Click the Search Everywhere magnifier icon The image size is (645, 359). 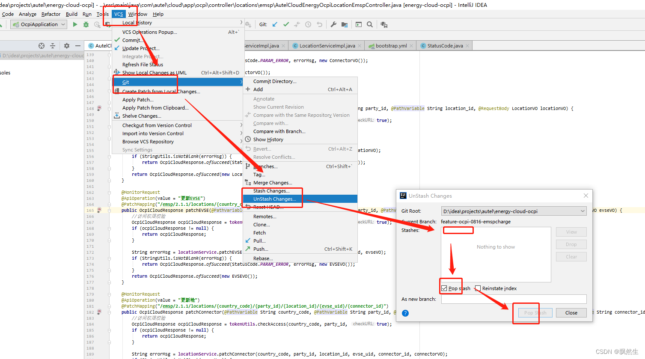pos(370,24)
